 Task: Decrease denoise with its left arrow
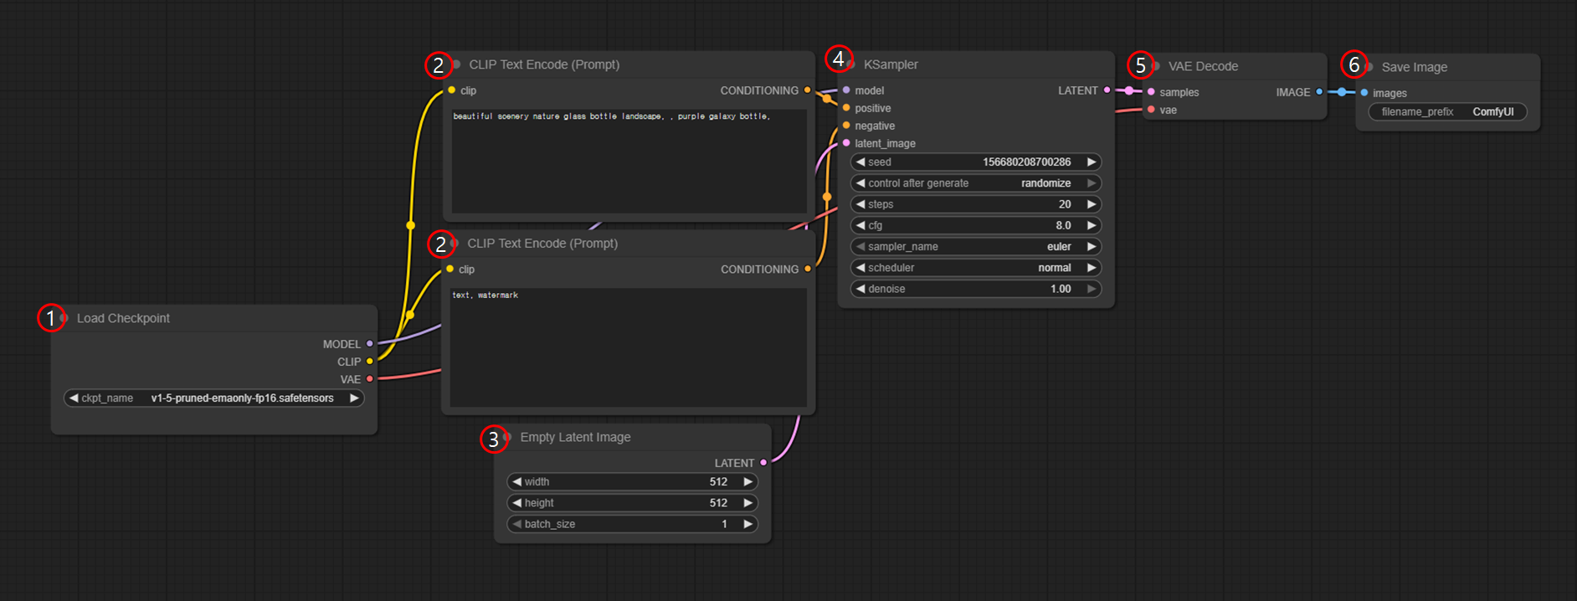(860, 289)
